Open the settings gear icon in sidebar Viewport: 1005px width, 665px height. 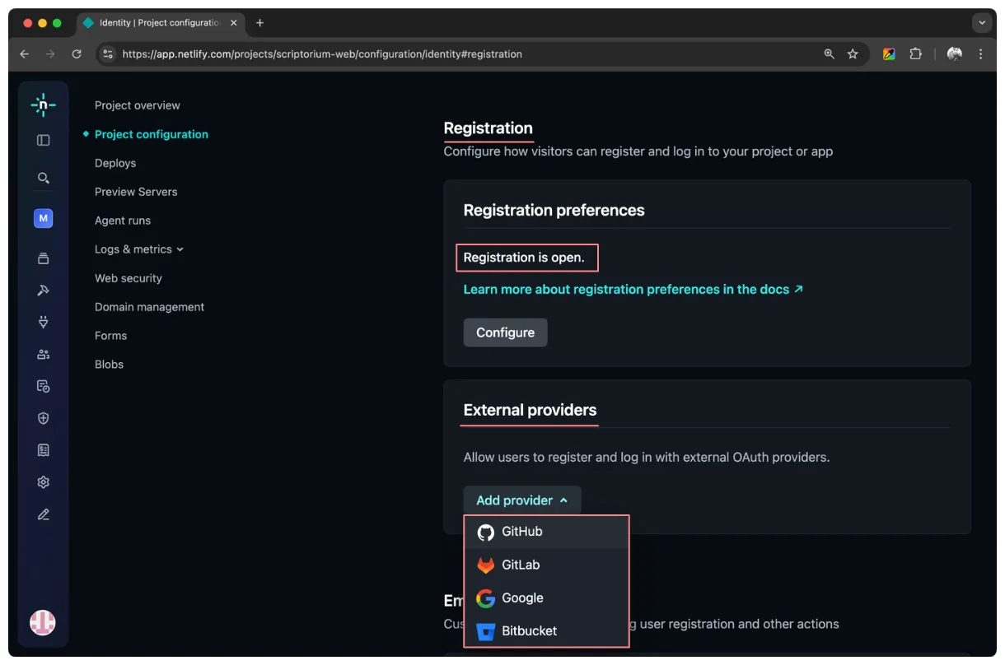pos(44,482)
